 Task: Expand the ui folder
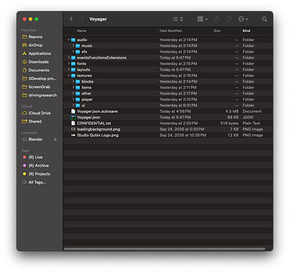pos(73,106)
